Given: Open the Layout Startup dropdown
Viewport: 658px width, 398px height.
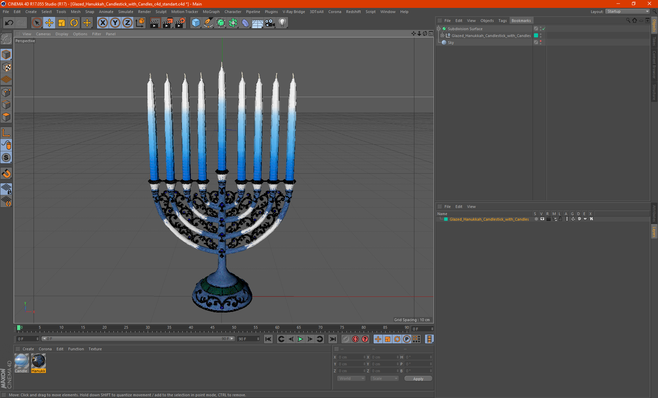Looking at the screenshot, I should [627, 11].
